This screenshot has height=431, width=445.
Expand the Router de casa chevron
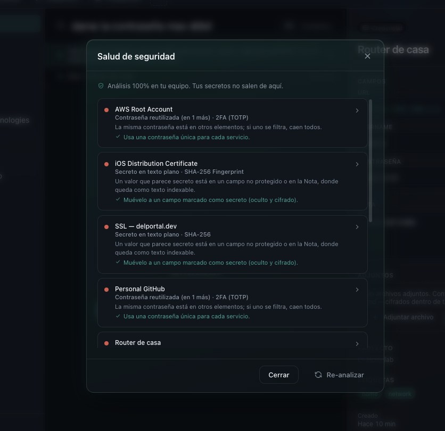357,344
